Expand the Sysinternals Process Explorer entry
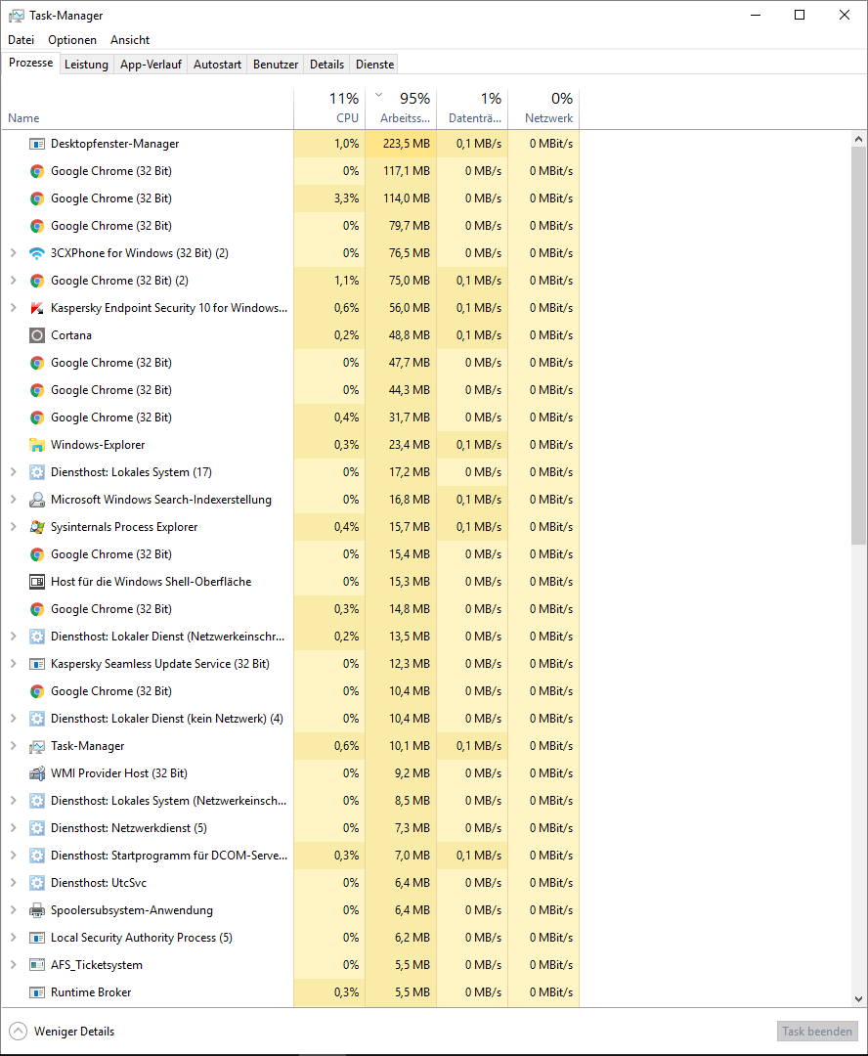 point(13,527)
